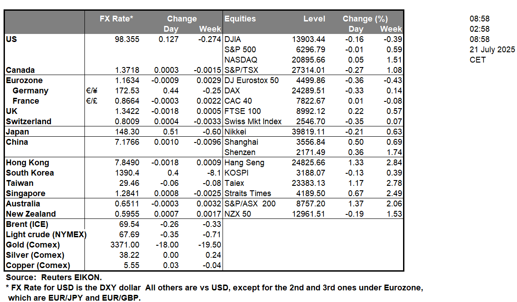This screenshot has width=517, height=302.
Task: Click the Equities column header
Action: pyautogui.click(x=240, y=19)
